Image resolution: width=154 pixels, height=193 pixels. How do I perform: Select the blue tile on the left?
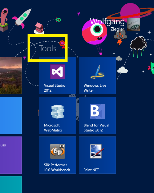[11, 115]
